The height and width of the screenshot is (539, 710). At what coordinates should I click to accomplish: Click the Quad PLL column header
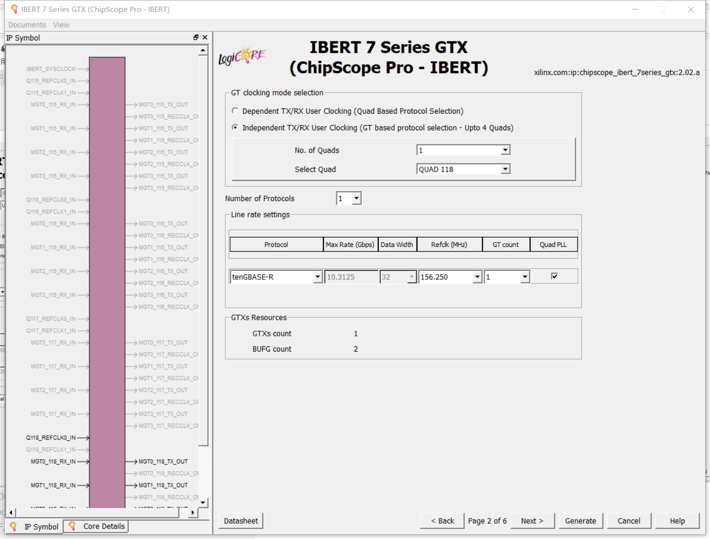pyautogui.click(x=554, y=245)
